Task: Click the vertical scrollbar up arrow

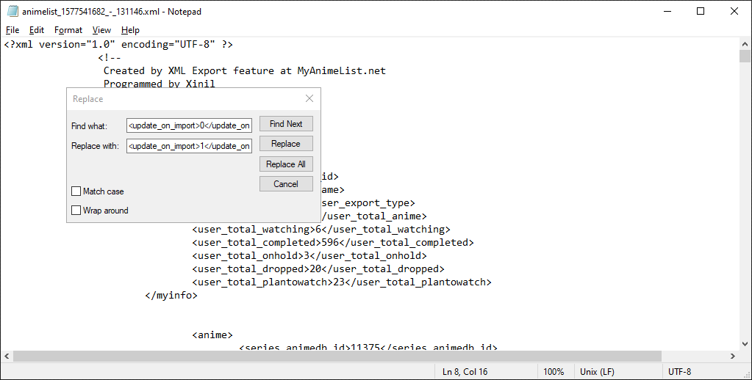Action: click(745, 44)
